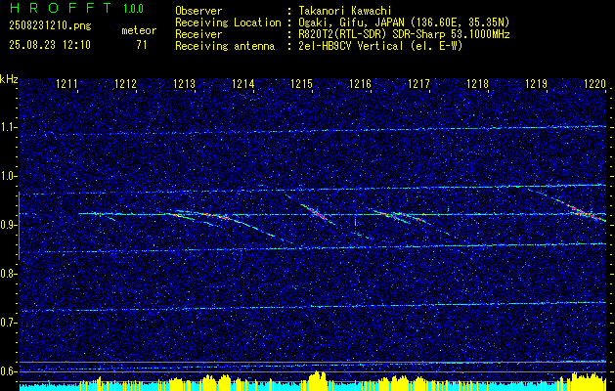Click the 1219 time marker
The height and width of the screenshot is (391, 615).
[x=536, y=84]
